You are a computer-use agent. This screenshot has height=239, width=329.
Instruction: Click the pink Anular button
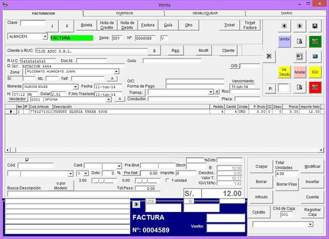coord(299,72)
